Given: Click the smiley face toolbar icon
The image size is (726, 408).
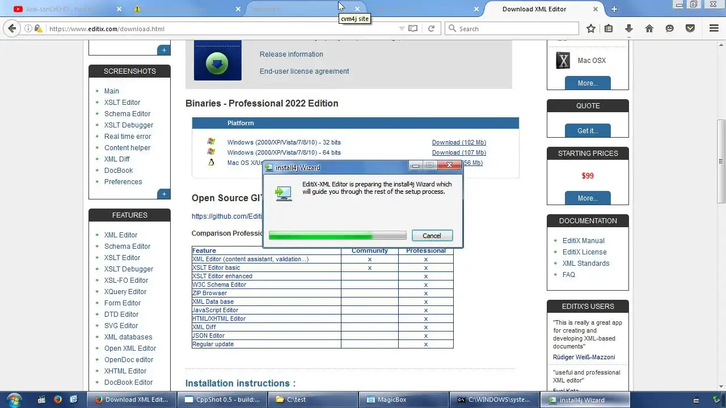Looking at the screenshot, I should click(x=670, y=28).
